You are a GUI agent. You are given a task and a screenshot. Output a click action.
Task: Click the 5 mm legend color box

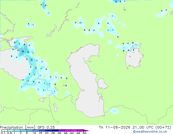30,130
